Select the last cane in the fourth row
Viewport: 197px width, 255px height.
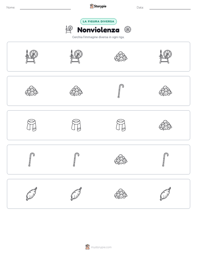point(165,160)
